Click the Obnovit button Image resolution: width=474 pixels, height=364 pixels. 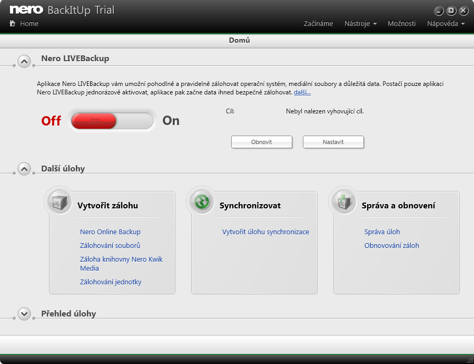click(261, 142)
